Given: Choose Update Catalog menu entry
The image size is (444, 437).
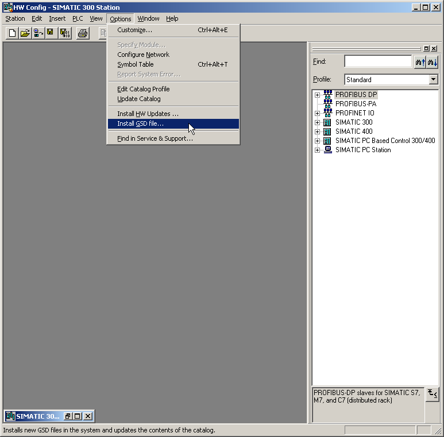Looking at the screenshot, I should (x=173, y=99).
